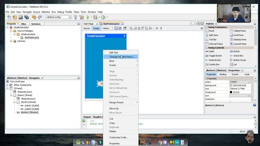Choose Change Variable Name in context menu
The width and height of the screenshot is (260, 146).
click(x=121, y=57)
